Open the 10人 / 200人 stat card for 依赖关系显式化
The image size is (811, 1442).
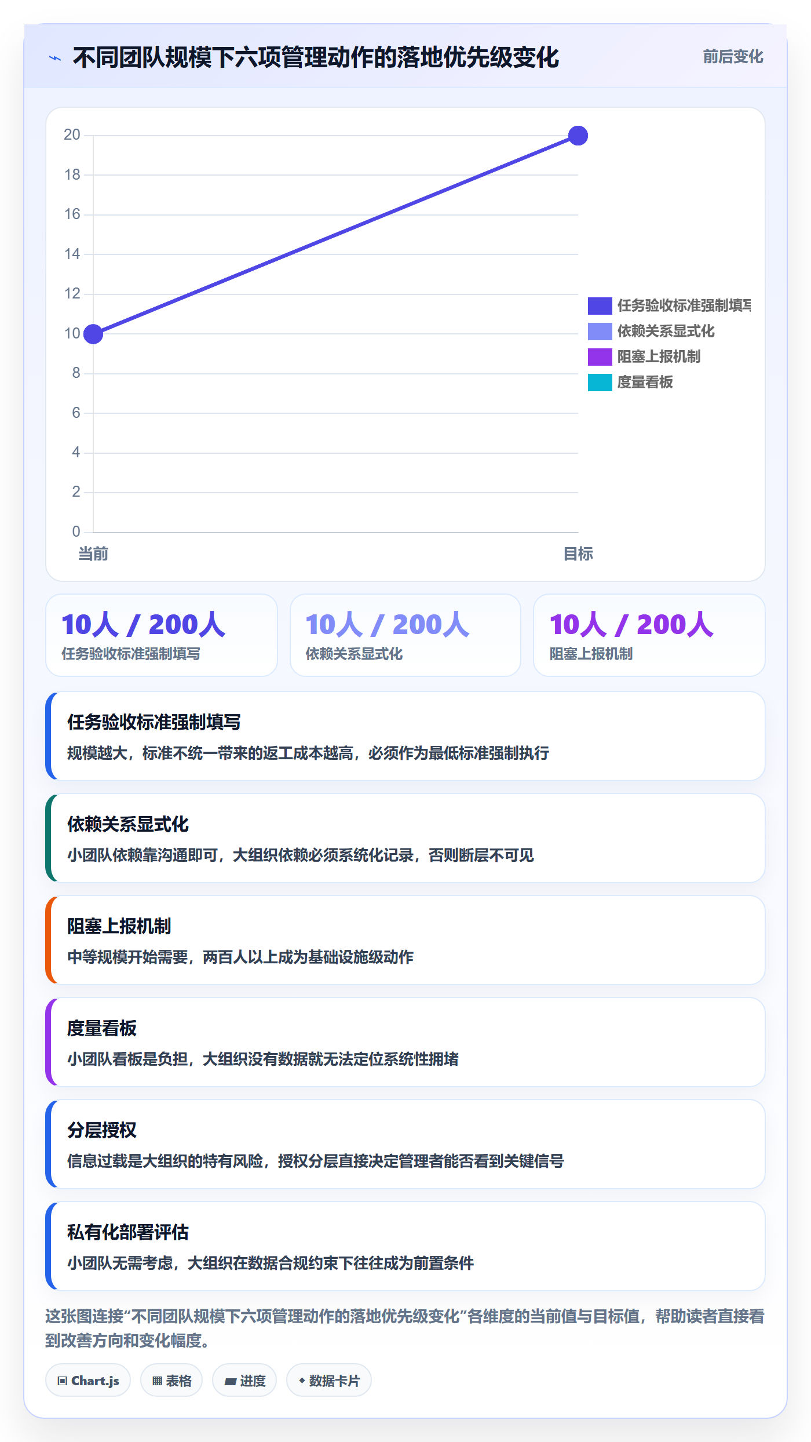coord(405,635)
